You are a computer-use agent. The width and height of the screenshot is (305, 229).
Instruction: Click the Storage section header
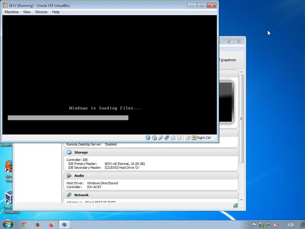pyautogui.click(x=151, y=152)
